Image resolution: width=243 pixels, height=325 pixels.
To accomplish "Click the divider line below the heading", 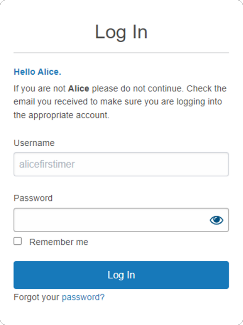I will click(121, 53).
